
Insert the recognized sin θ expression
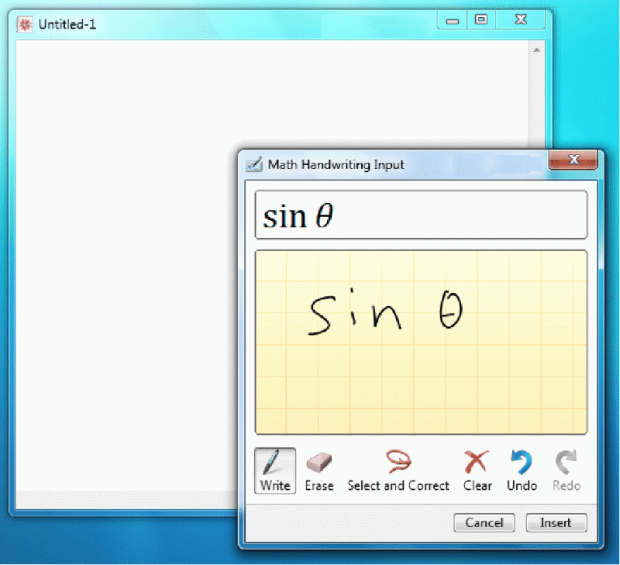556,522
